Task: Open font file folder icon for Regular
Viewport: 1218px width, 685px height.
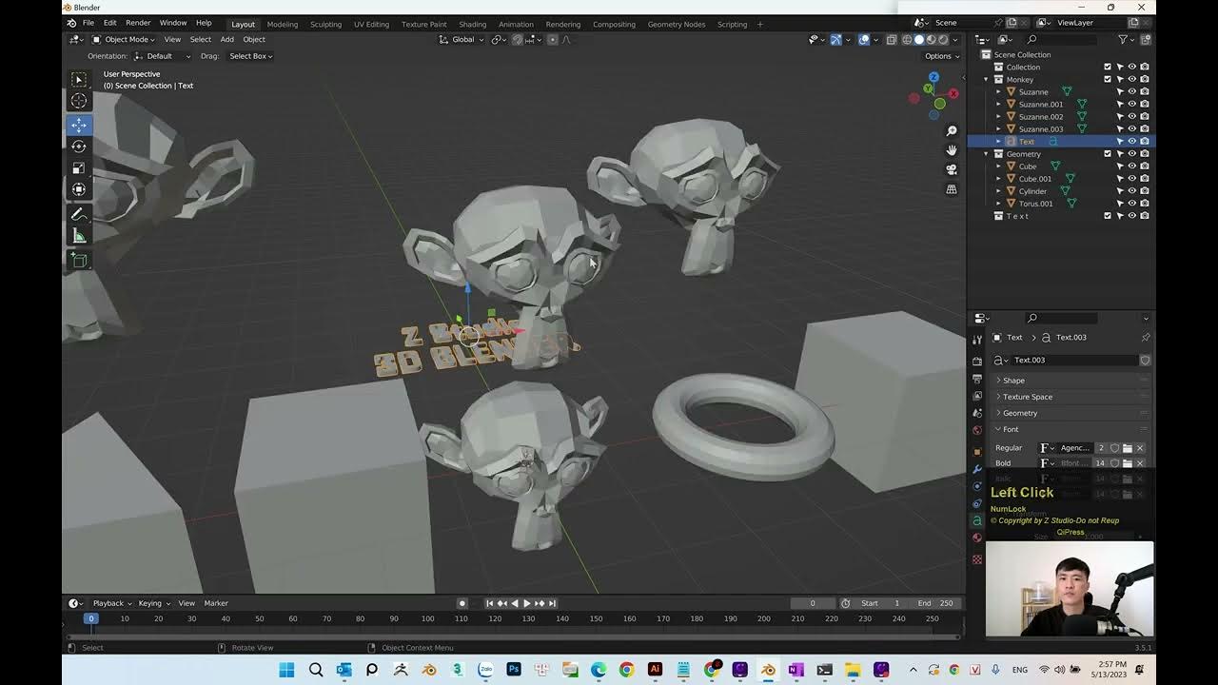Action: (x=1128, y=448)
